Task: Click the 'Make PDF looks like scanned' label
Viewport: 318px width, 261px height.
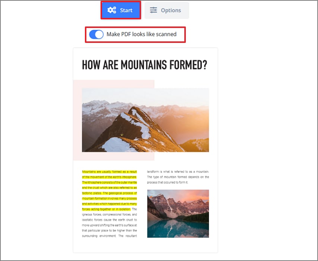Action: [x=141, y=34]
